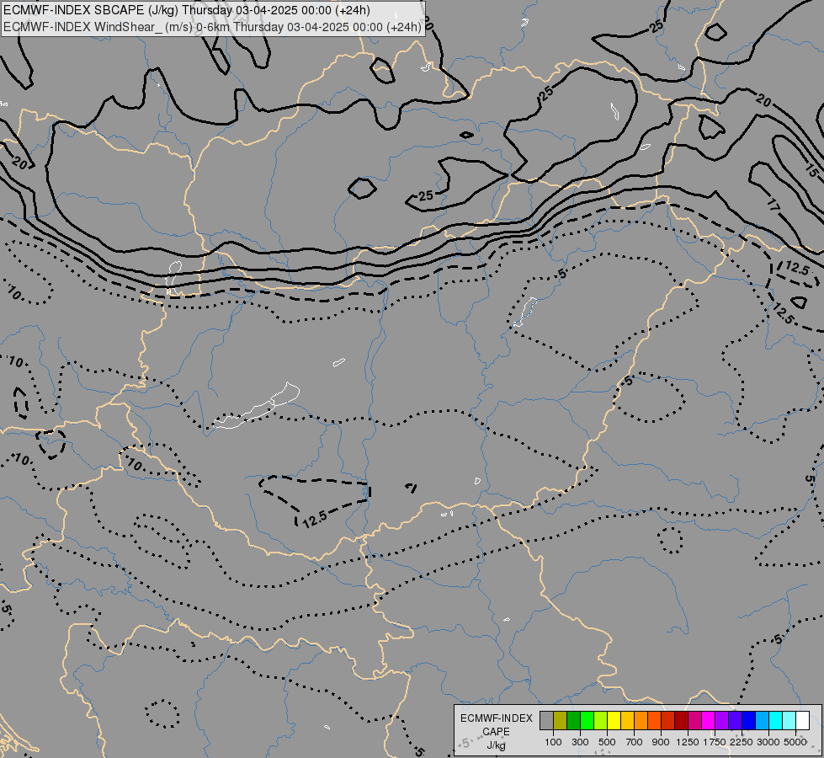The image size is (824, 758).
Task: Click the legend value 1250
Action: coord(688,742)
